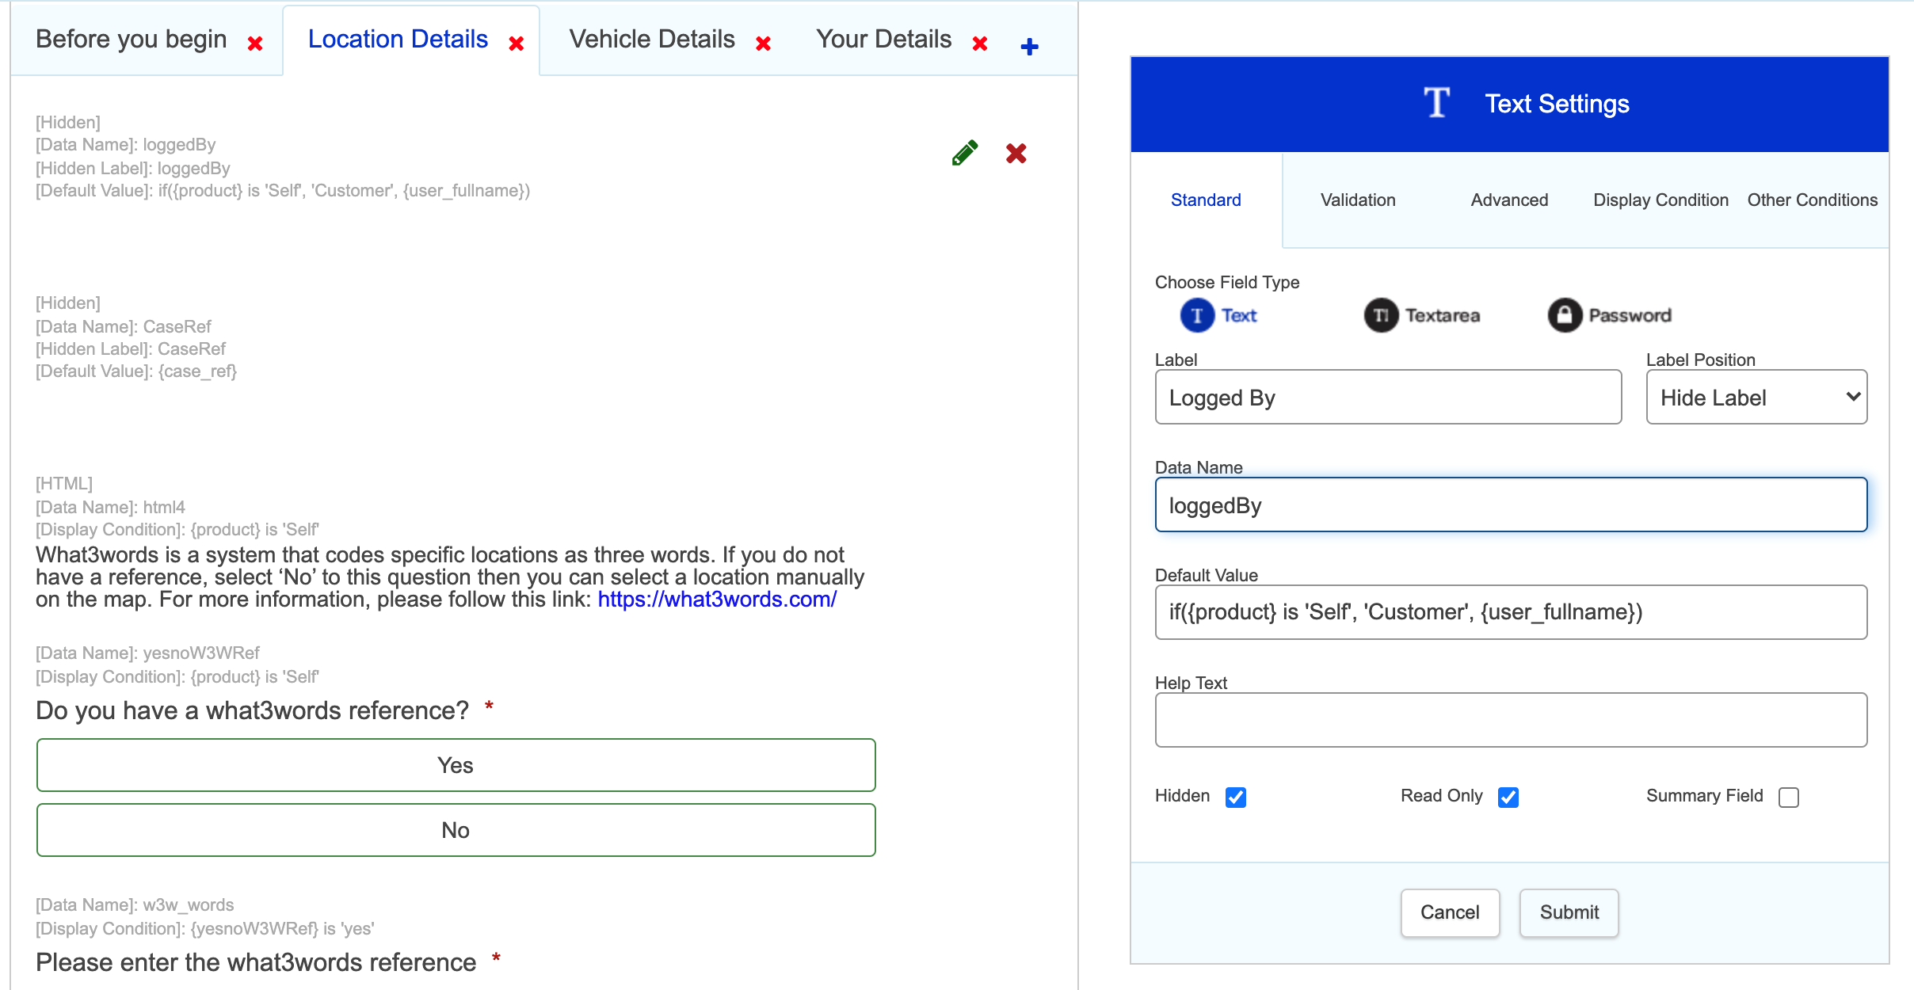Open the Before you begin page tab
The height and width of the screenshot is (990, 1914).
click(x=132, y=39)
